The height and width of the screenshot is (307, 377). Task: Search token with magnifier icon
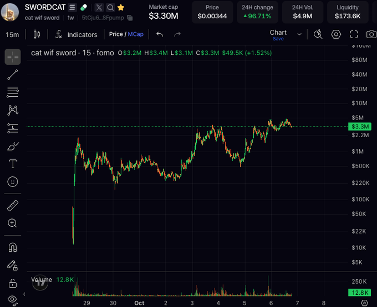[110, 7]
